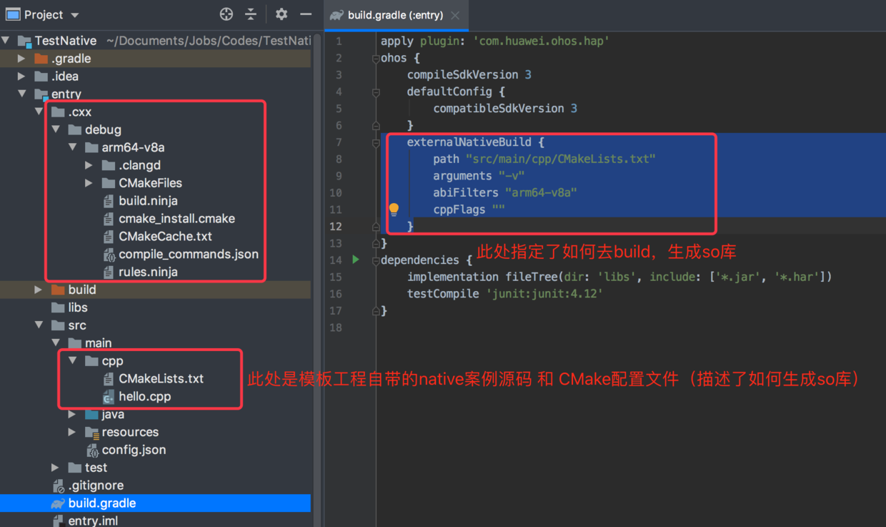Select the libs folder
886x527 pixels.
click(78, 307)
